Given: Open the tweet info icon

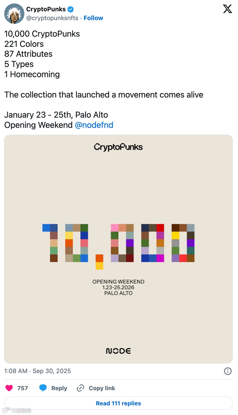Looking at the screenshot, I should [x=228, y=371].
